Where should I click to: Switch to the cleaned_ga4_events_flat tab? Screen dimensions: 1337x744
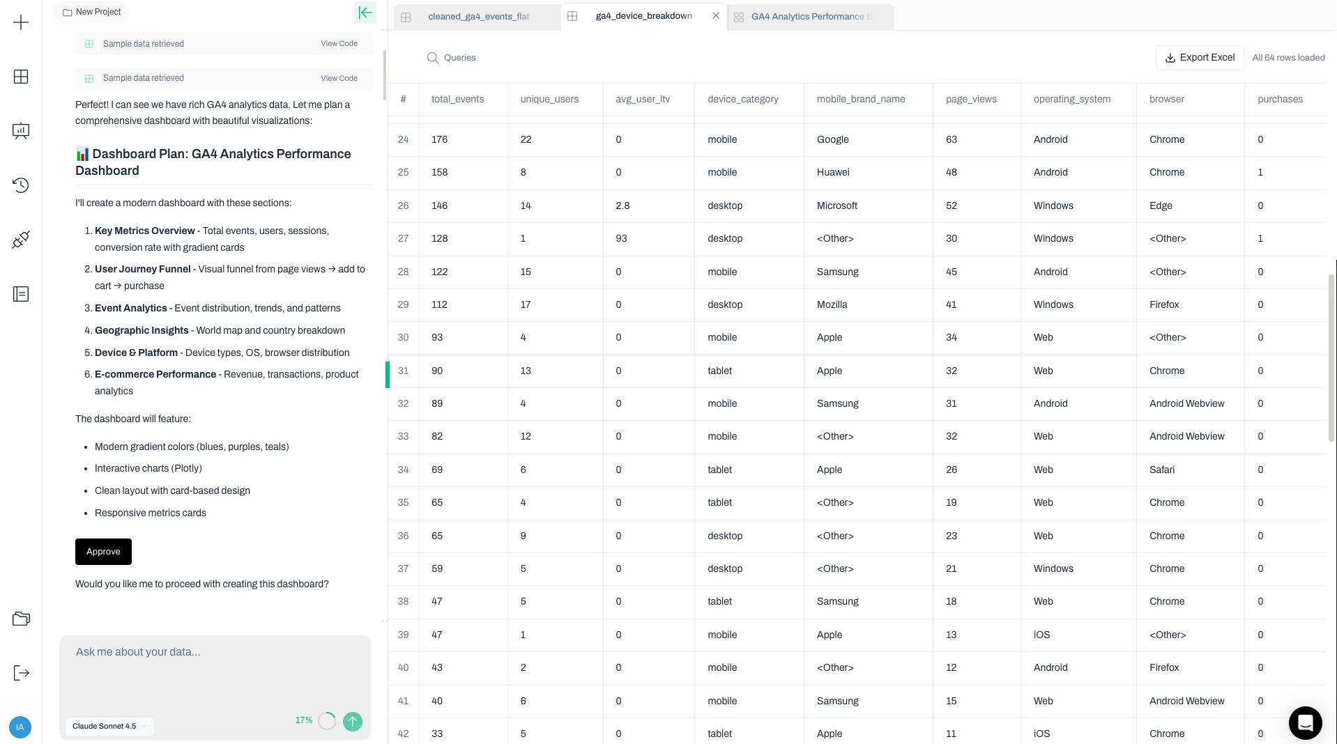[478, 16]
